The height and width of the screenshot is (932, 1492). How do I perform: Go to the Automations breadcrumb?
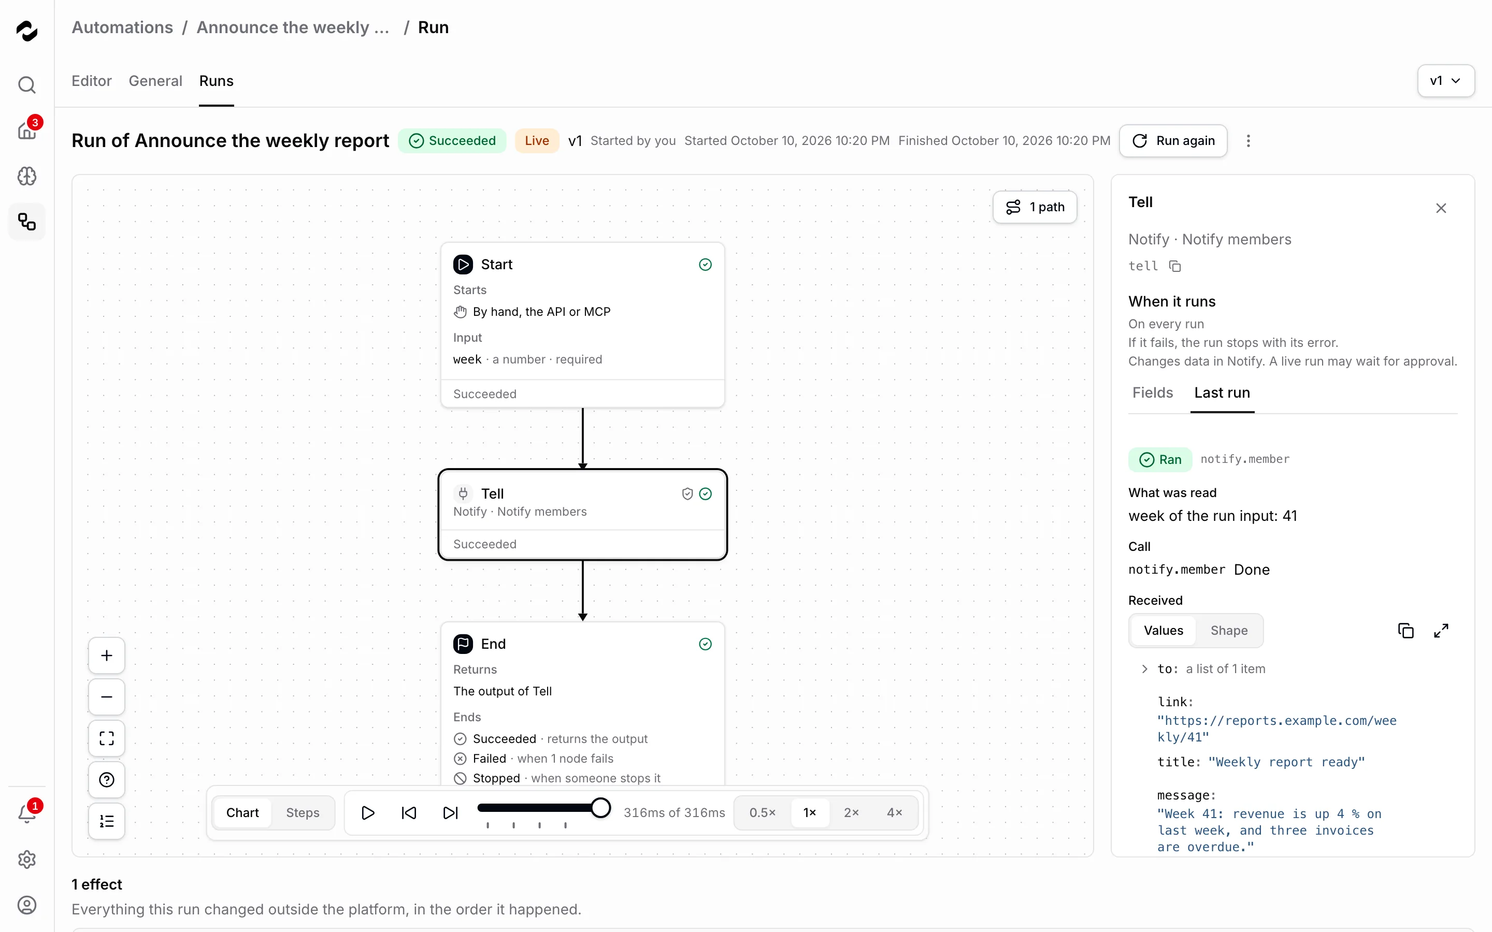(122, 27)
